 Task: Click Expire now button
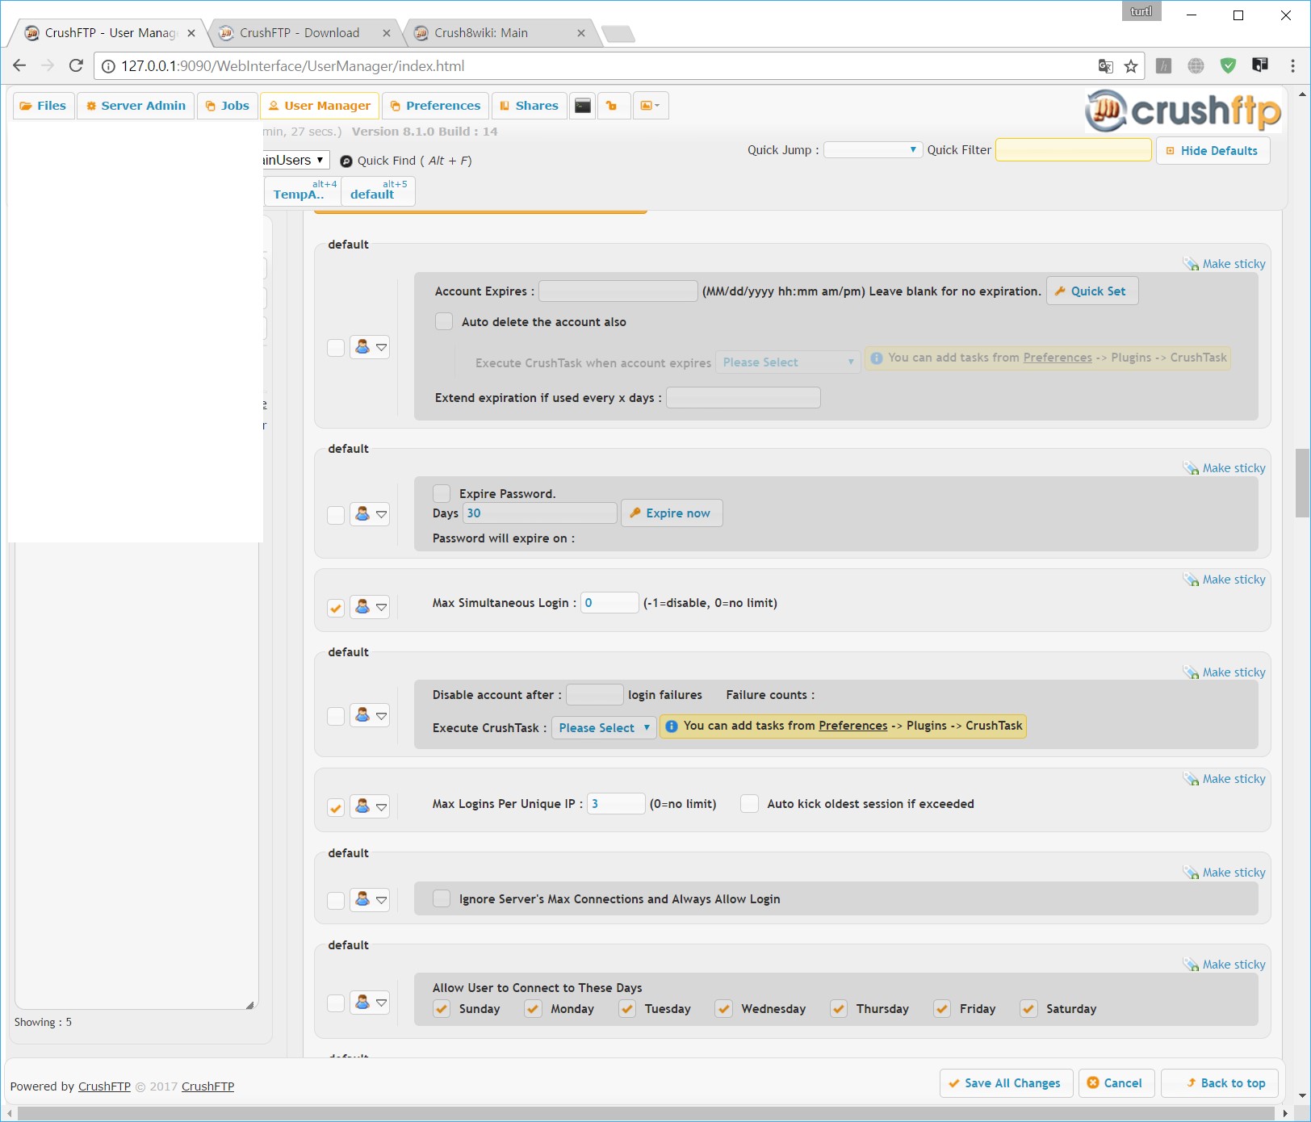[x=672, y=513]
